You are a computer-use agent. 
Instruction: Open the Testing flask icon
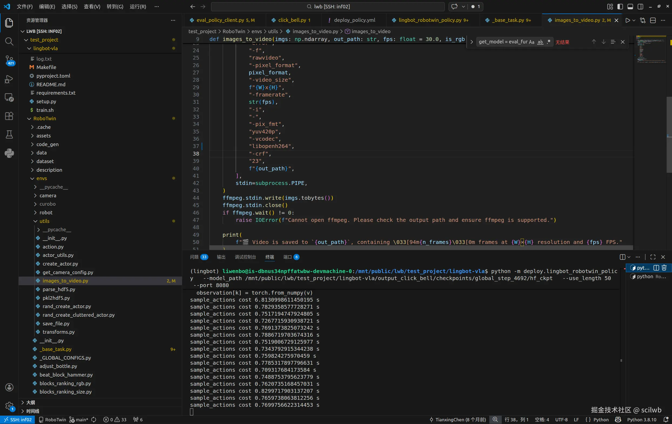pyautogui.click(x=9, y=135)
